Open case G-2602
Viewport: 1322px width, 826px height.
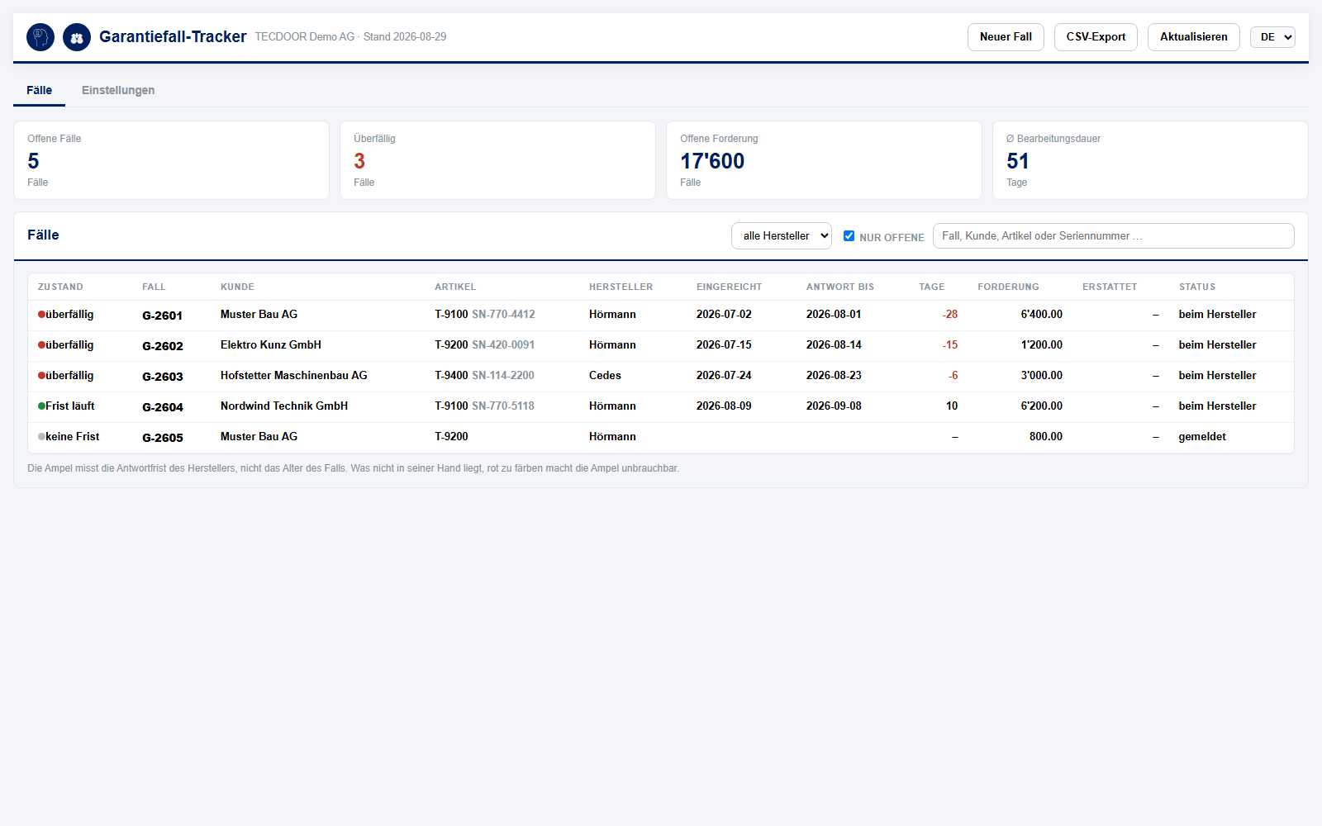point(163,346)
